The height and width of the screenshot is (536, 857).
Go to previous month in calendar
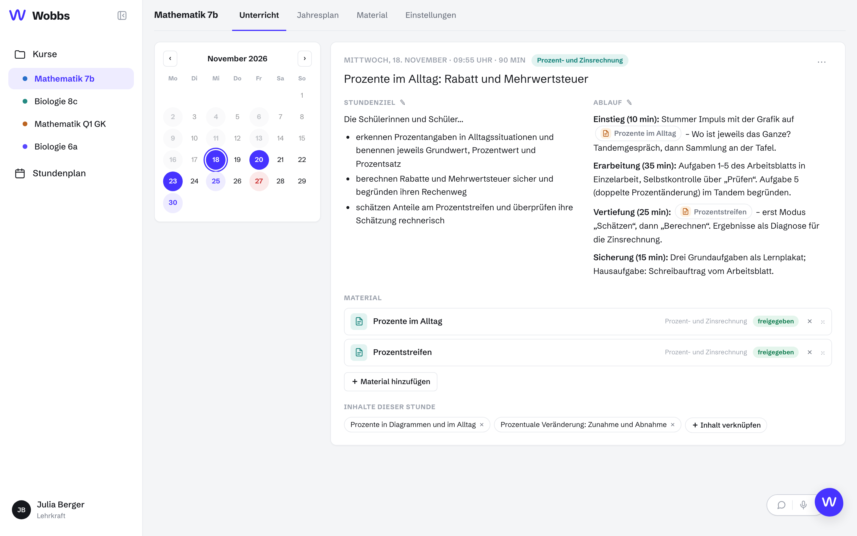170,58
